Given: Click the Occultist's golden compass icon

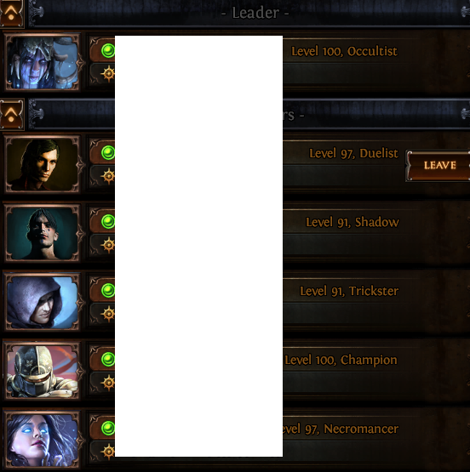Looking at the screenshot, I should (x=108, y=73).
